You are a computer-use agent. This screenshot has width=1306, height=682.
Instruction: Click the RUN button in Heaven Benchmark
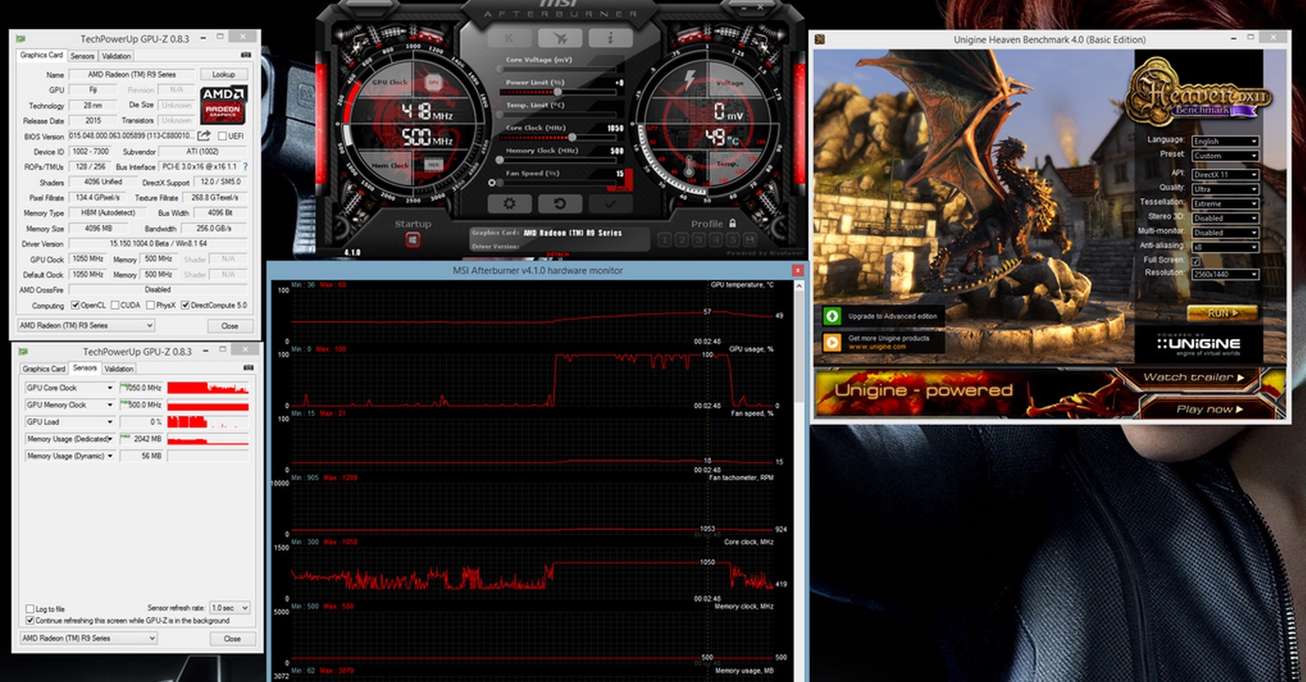tap(1222, 313)
